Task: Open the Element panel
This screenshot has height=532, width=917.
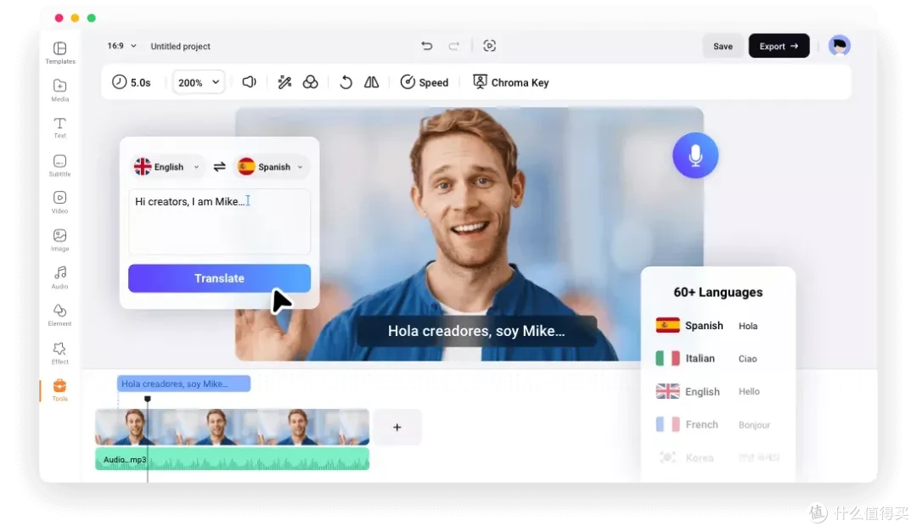Action: (x=59, y=315)
